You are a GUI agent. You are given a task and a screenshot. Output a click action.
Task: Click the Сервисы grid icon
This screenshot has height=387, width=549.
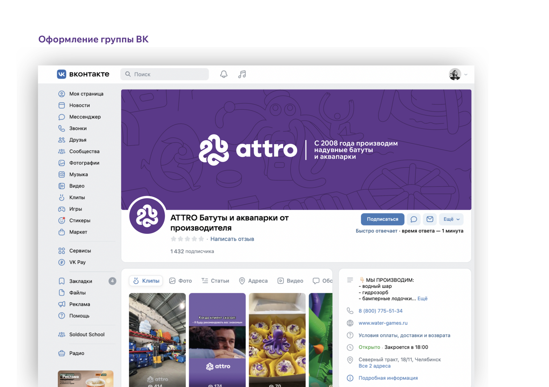pyautogui.click(x=61, y=251)
